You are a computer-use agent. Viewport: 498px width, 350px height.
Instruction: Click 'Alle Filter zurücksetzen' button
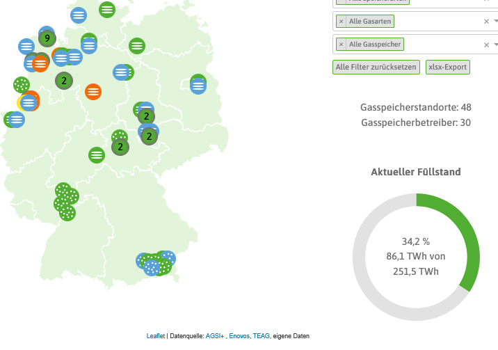pos(376,67)
